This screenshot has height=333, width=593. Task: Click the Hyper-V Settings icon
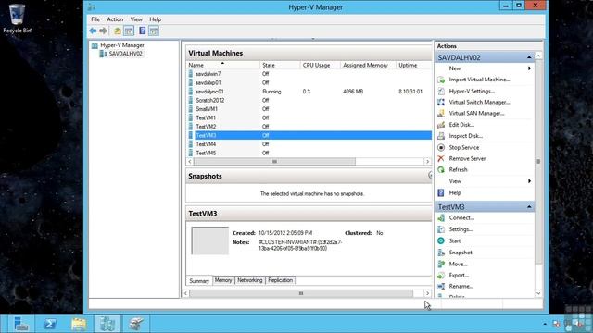pyautogui.click(x=441, y=91)
